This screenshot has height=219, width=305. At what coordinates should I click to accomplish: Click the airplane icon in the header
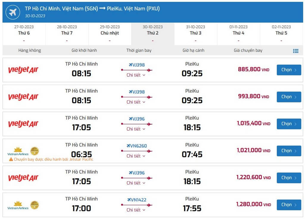point(13,12)
